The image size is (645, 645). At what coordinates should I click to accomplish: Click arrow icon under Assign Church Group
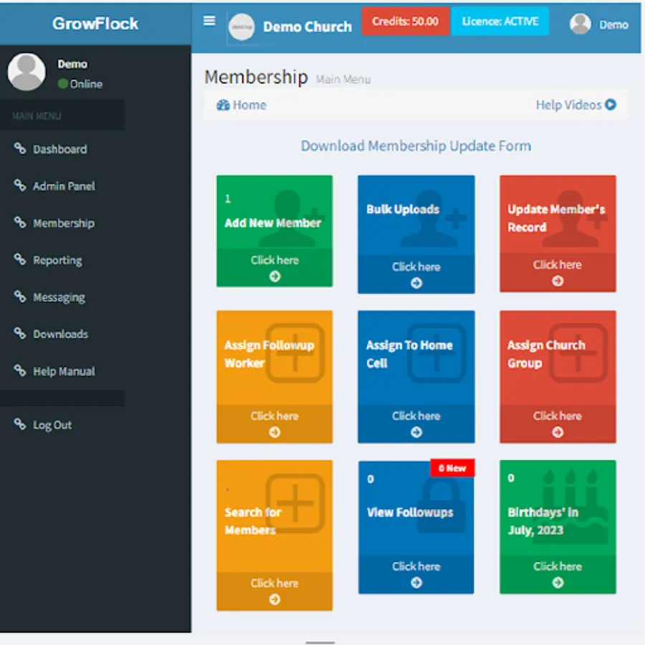pos(558,432)
